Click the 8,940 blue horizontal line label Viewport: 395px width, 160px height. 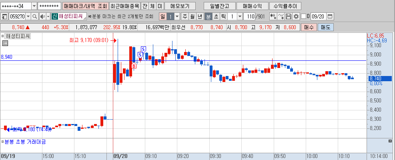click(6, 57)
